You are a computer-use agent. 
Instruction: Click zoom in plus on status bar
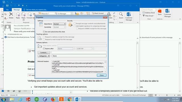175,95
